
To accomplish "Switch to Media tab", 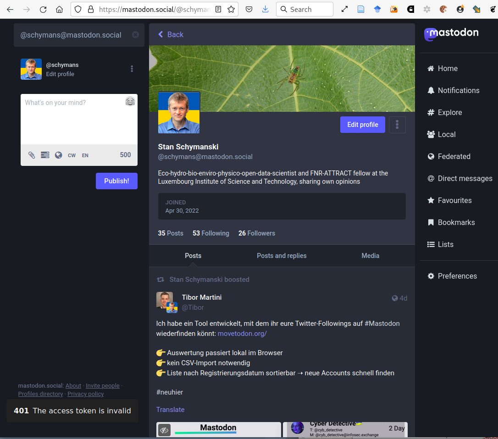I will point(371,256).
